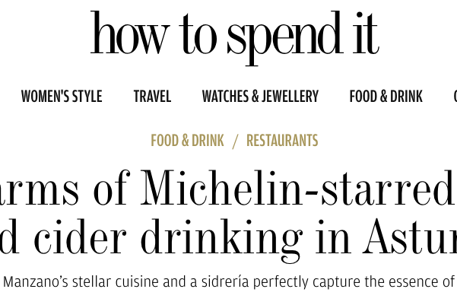457x305 pixels.
Task: Go to the Travel section
Action: click(x=152, y=97)
